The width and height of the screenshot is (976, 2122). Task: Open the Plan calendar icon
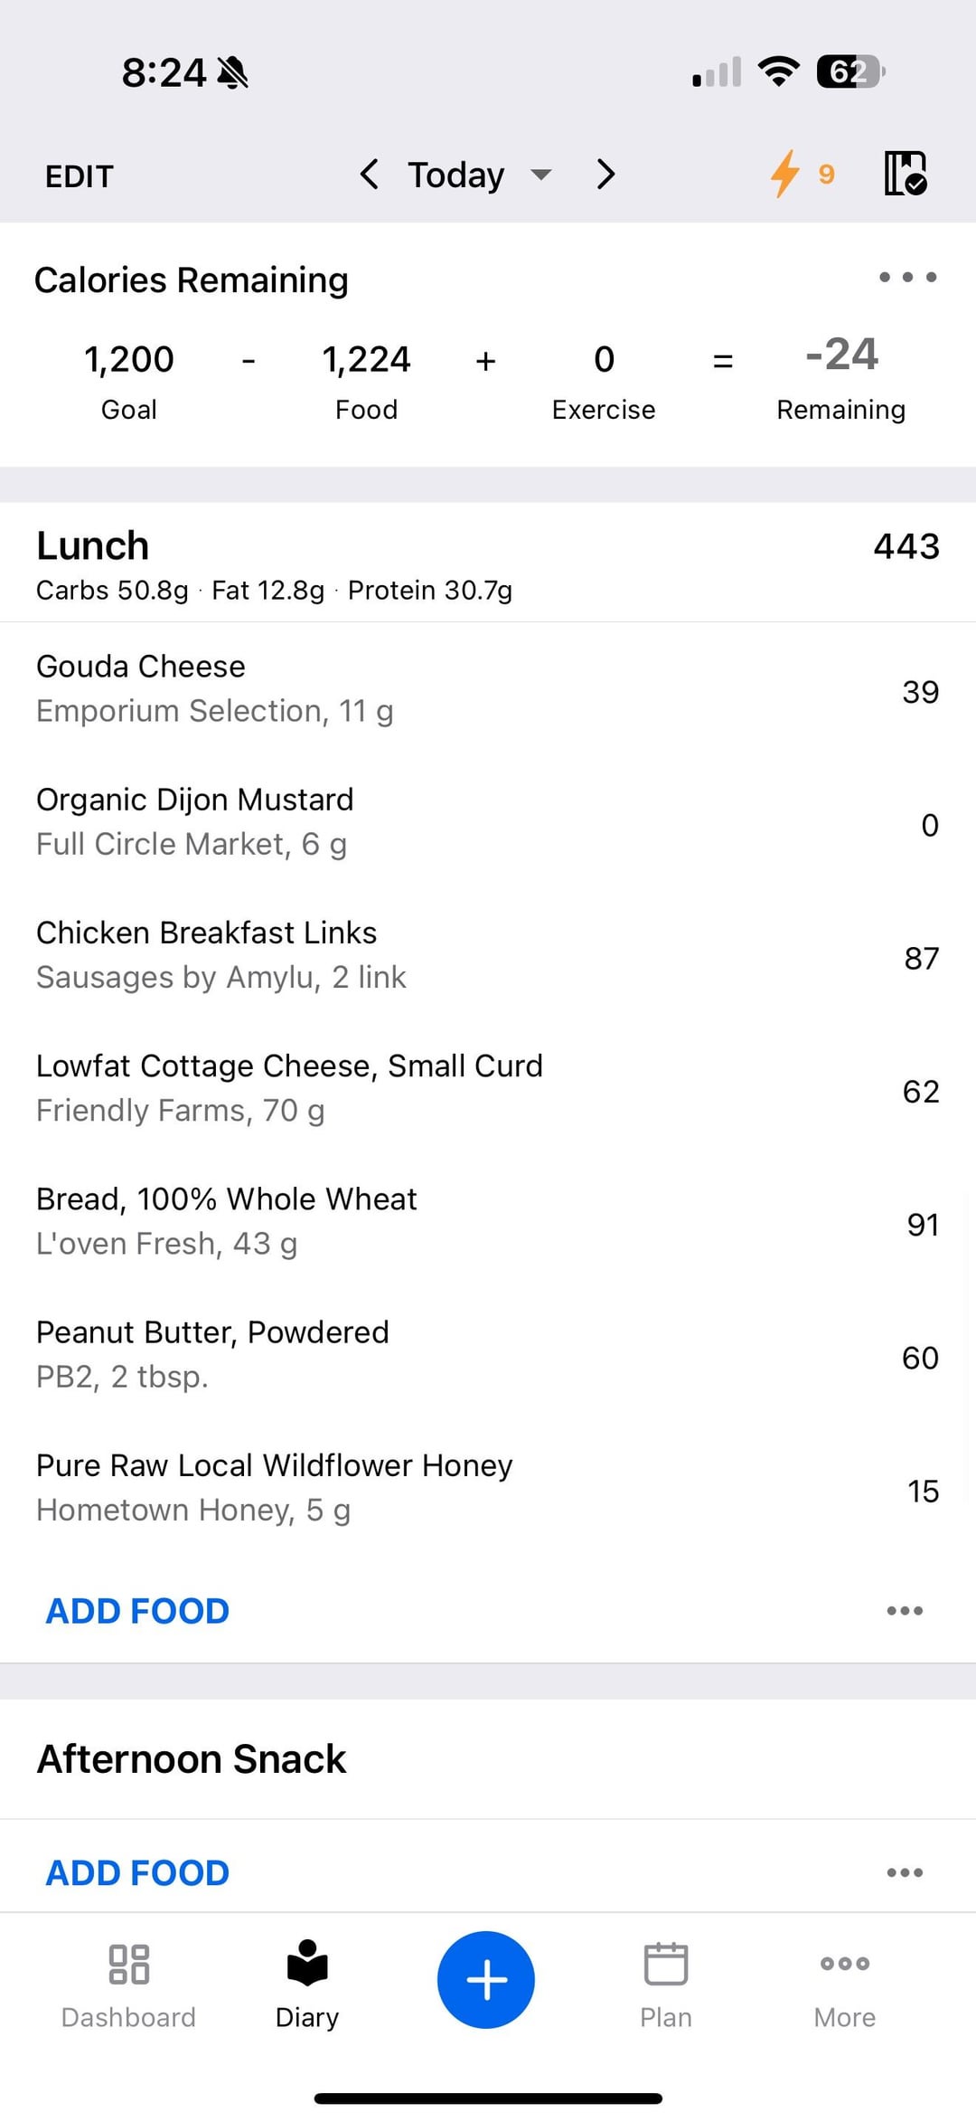click(666, 1964)
